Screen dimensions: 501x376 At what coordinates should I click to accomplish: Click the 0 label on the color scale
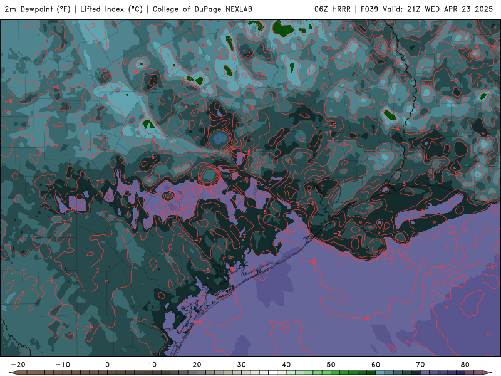click(x=107, y=365)
